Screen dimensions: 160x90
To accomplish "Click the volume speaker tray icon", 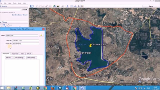I will (141, 88).
